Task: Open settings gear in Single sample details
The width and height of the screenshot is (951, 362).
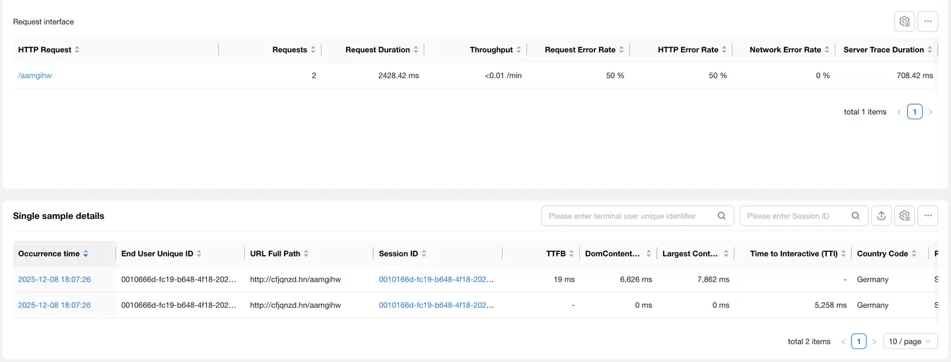Action: [x=905, y=216]
